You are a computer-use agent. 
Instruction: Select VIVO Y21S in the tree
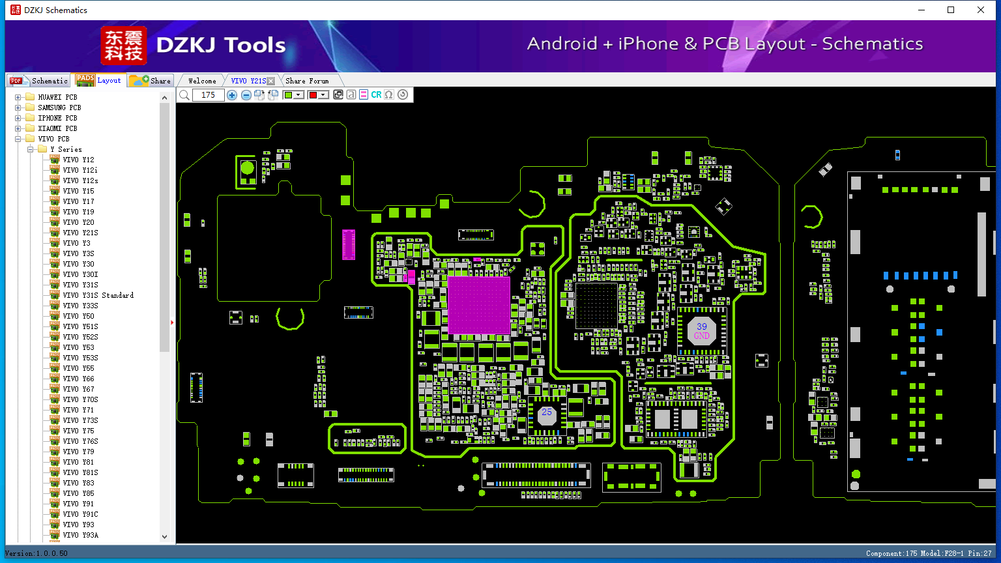(x=80, y=233)
